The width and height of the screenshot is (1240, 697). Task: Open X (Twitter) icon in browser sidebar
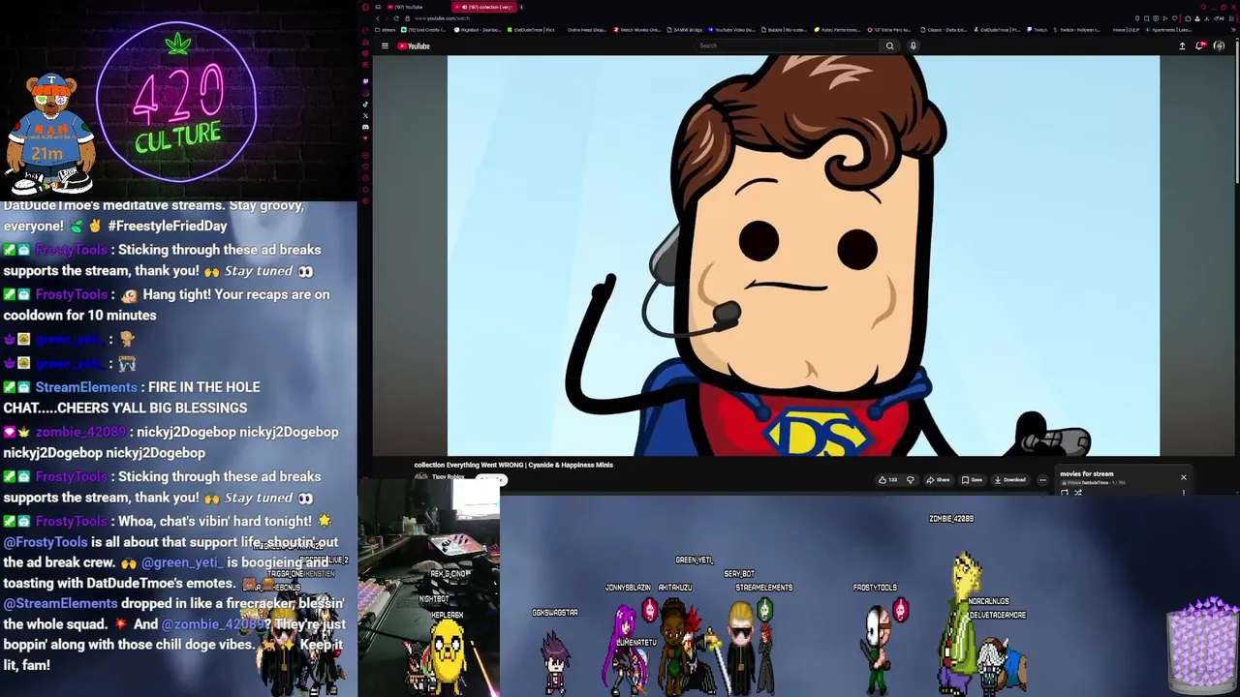pyautogui.click(x=365, y=115)
